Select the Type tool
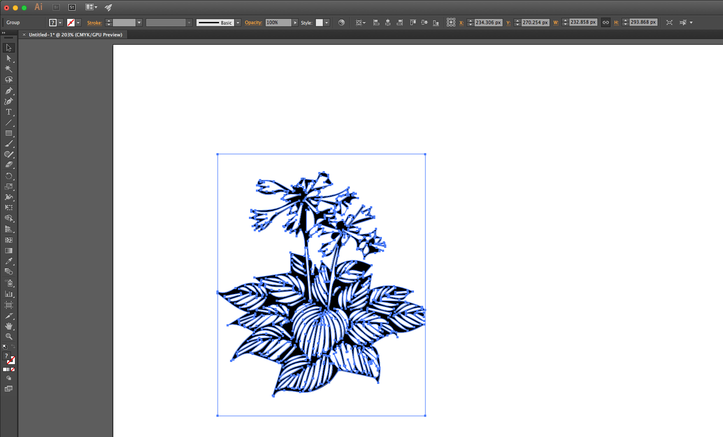The image size is (723, 437). click(8, 112)
